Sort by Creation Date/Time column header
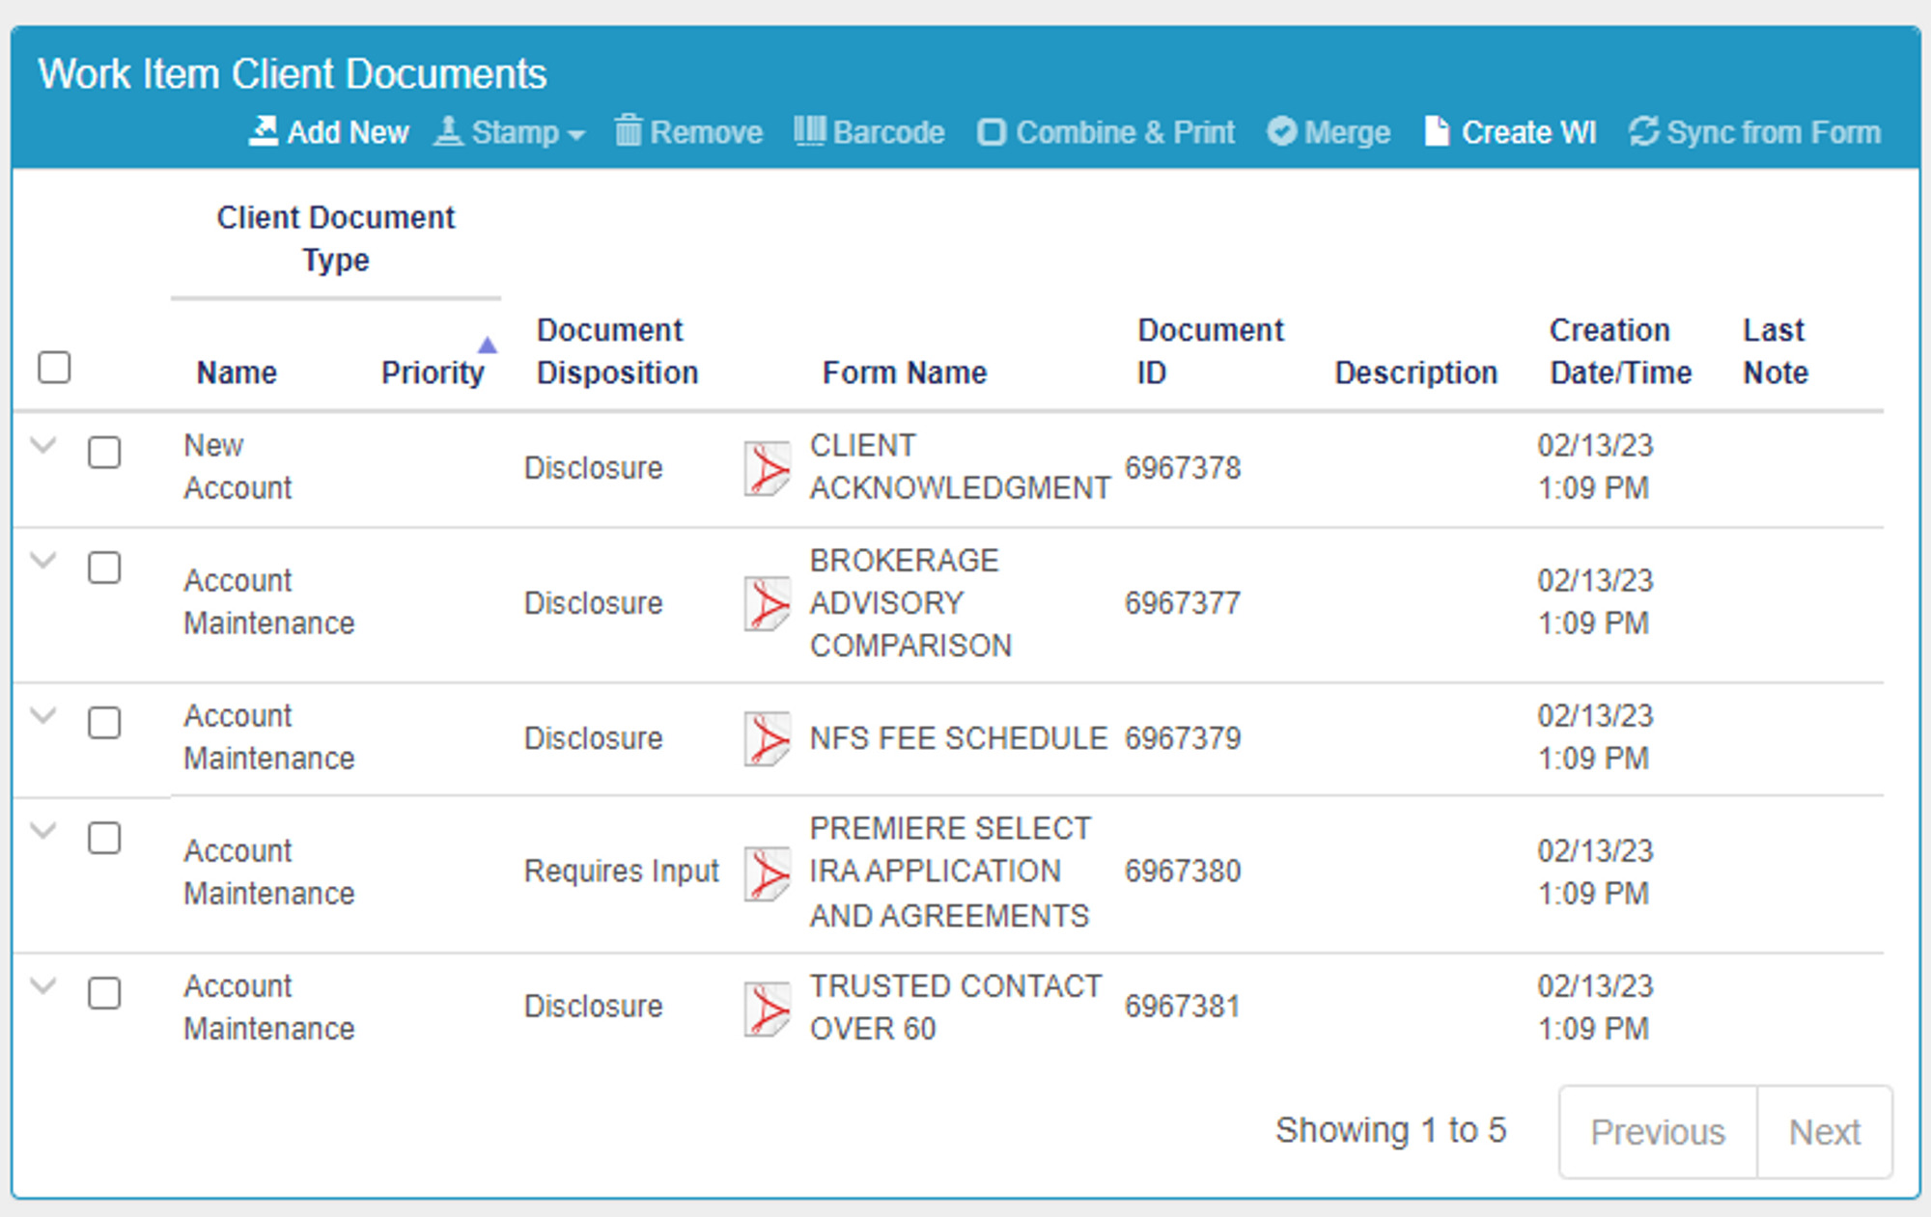The height and width of the screenshot is (1217, 1931). [x=1620, y=351]
